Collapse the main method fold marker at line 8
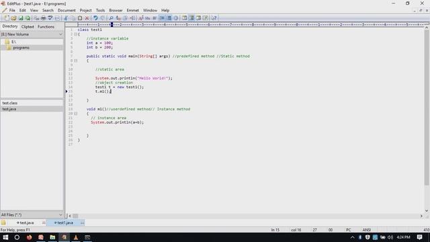The height and width of the screenshot is (242, 430). click(76, 61)
